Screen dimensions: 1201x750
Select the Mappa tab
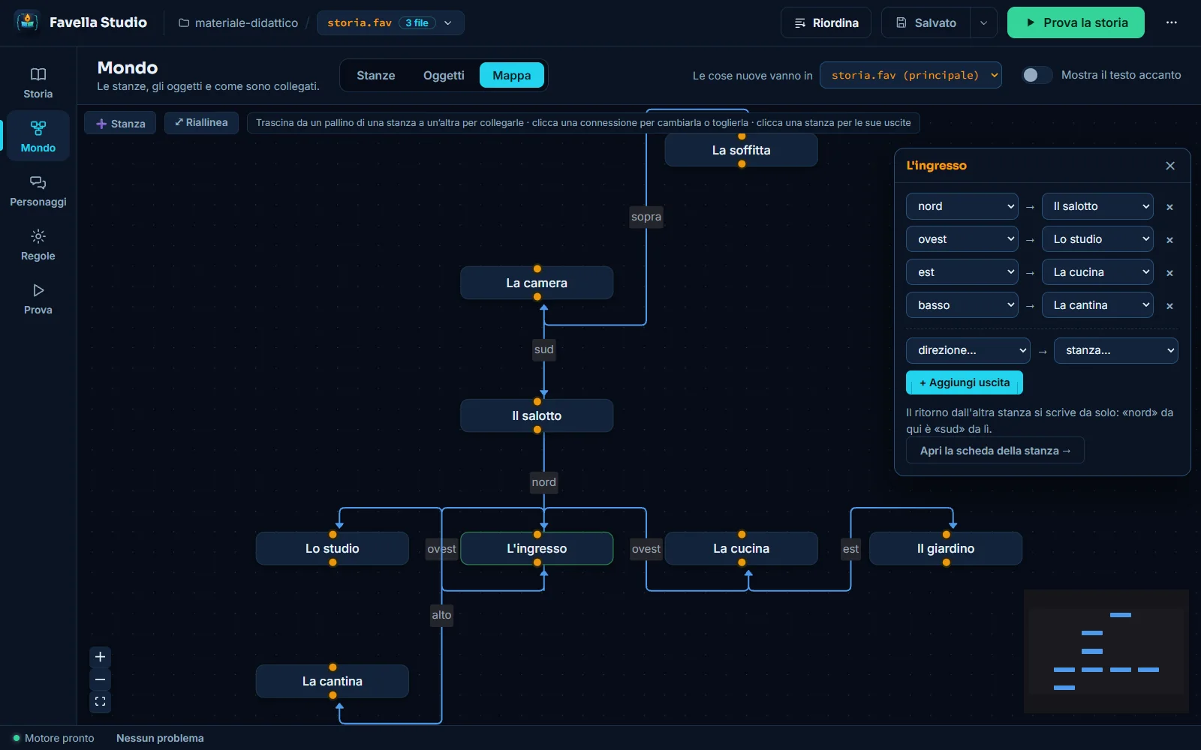point(512,75)
